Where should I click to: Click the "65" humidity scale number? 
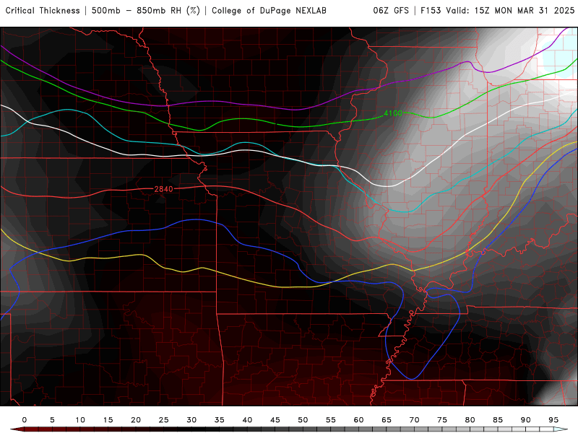(387, 420)
